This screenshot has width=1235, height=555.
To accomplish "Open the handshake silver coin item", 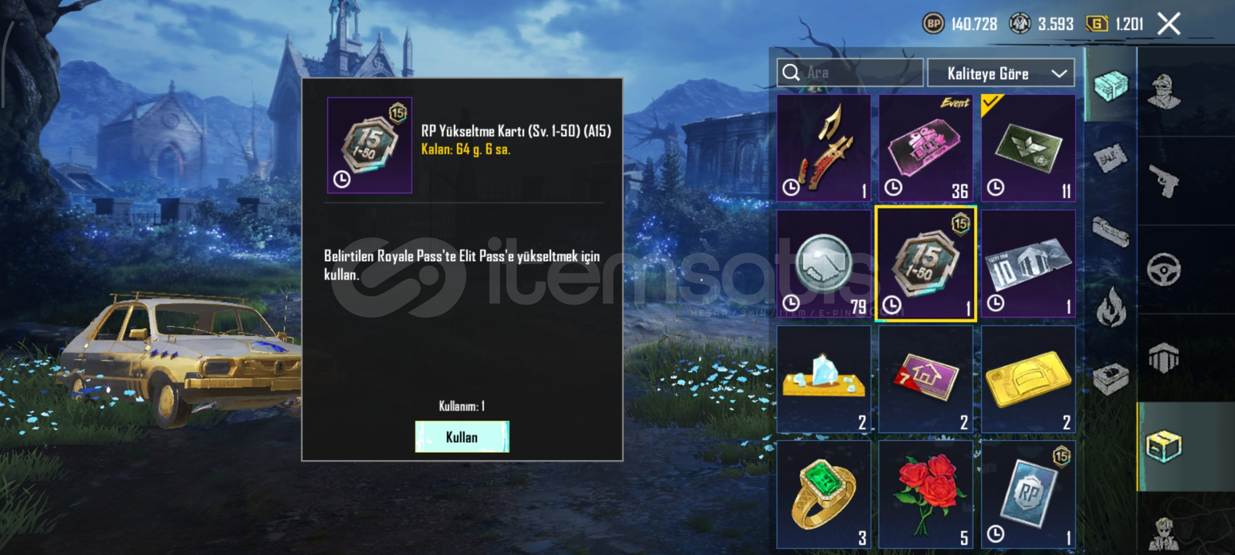I will (x=824, y=264).
